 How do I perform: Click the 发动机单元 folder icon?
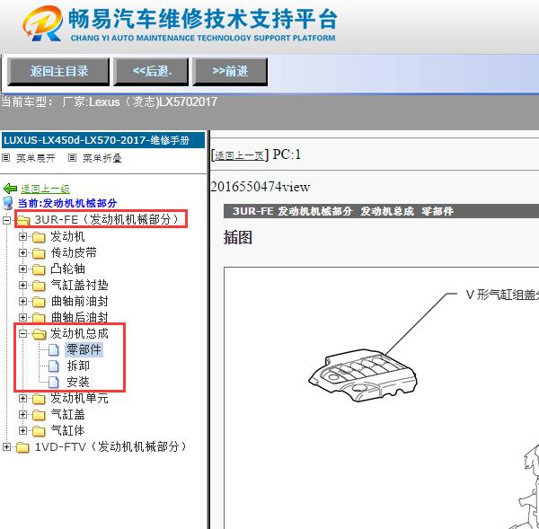pyautogui.click(x=39, y=399)
